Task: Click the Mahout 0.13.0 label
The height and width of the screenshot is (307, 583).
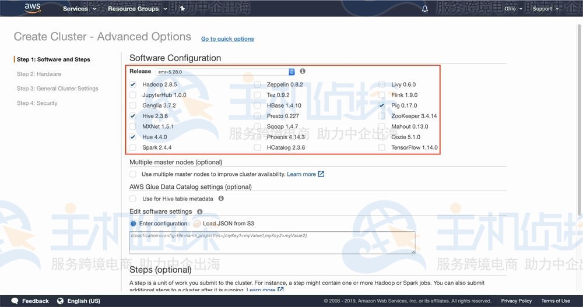Action: pos(409,126)
